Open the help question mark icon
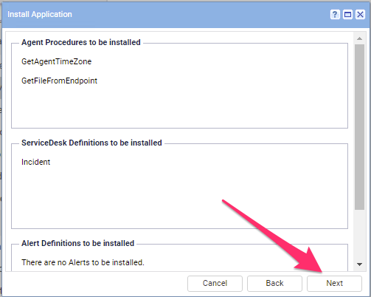This screenshot has height=297, width=371. (335, 15)
